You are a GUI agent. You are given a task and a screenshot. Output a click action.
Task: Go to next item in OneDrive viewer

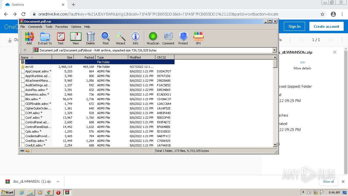pos(331,40)
